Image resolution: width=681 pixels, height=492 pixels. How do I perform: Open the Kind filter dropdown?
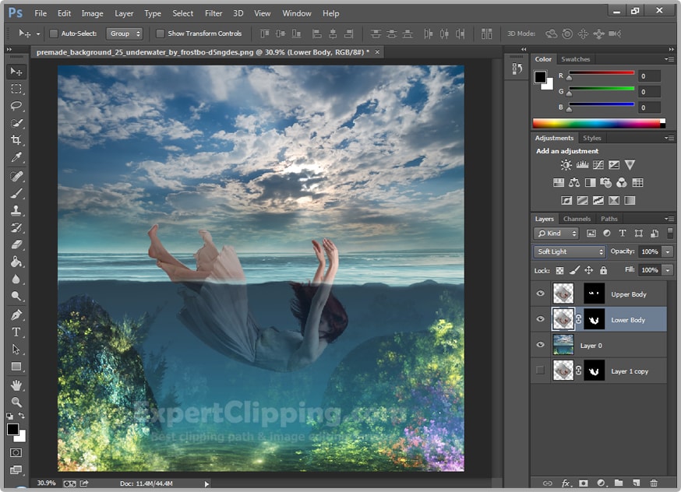555,234
